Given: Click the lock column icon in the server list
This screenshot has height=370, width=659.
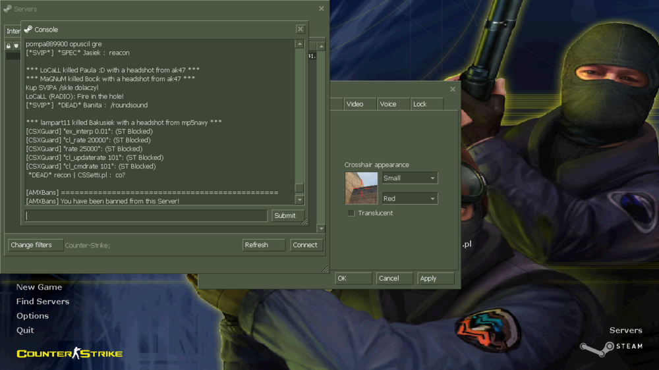Looking at the screenshot, I should (9, 46).
